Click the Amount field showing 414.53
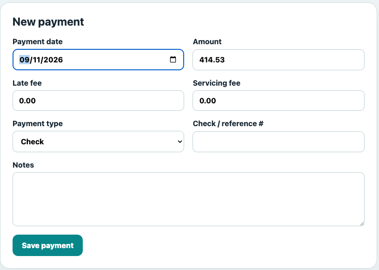 tap(279, 60)
